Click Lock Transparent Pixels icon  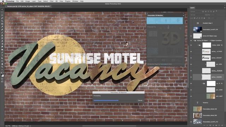195,18
